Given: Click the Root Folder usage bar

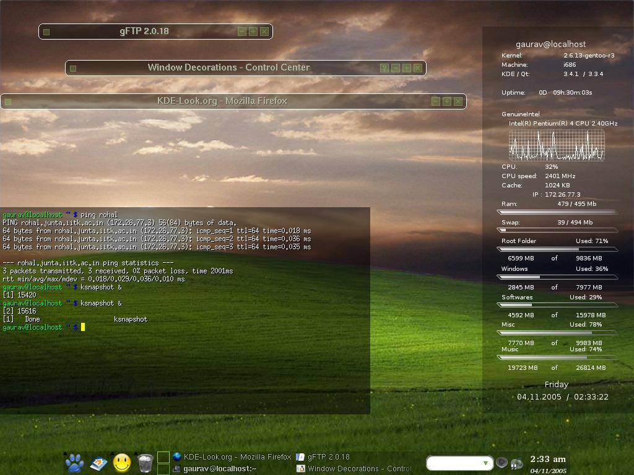Looking at the screenshot, I should (557, 249).
